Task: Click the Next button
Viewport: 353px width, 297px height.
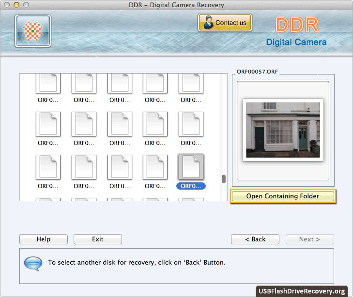Action: (x=309, y=239)
